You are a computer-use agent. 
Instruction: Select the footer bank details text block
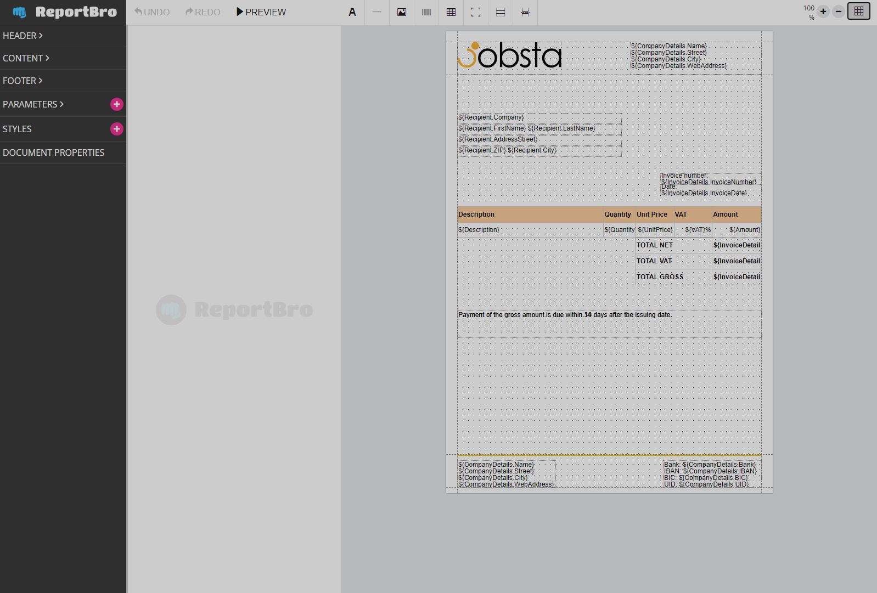coord(712,474)
